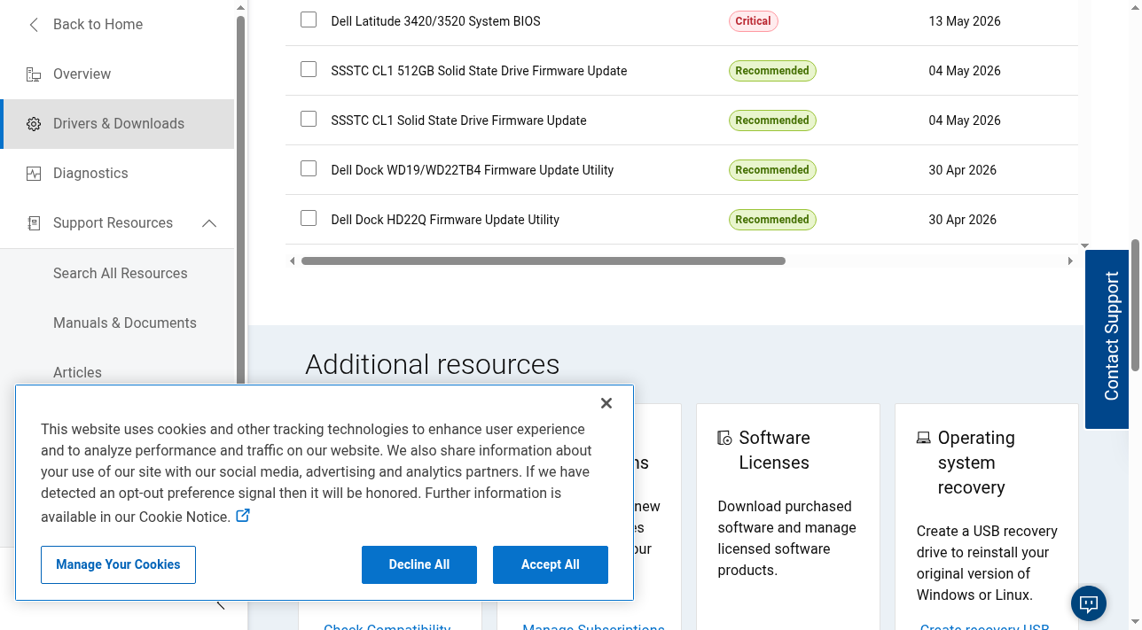Screen dimensions: 1142x630
Task: Click the table scrollbar right arrow
Action: (1070, 261)
